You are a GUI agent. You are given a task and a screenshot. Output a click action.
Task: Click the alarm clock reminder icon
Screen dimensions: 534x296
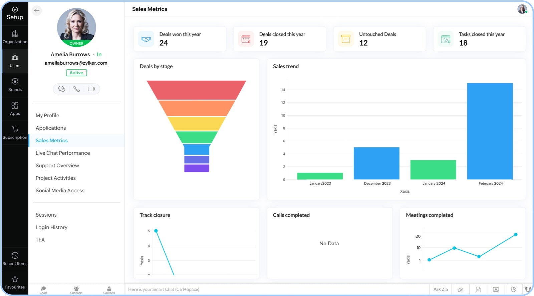(x=514, y=289)
